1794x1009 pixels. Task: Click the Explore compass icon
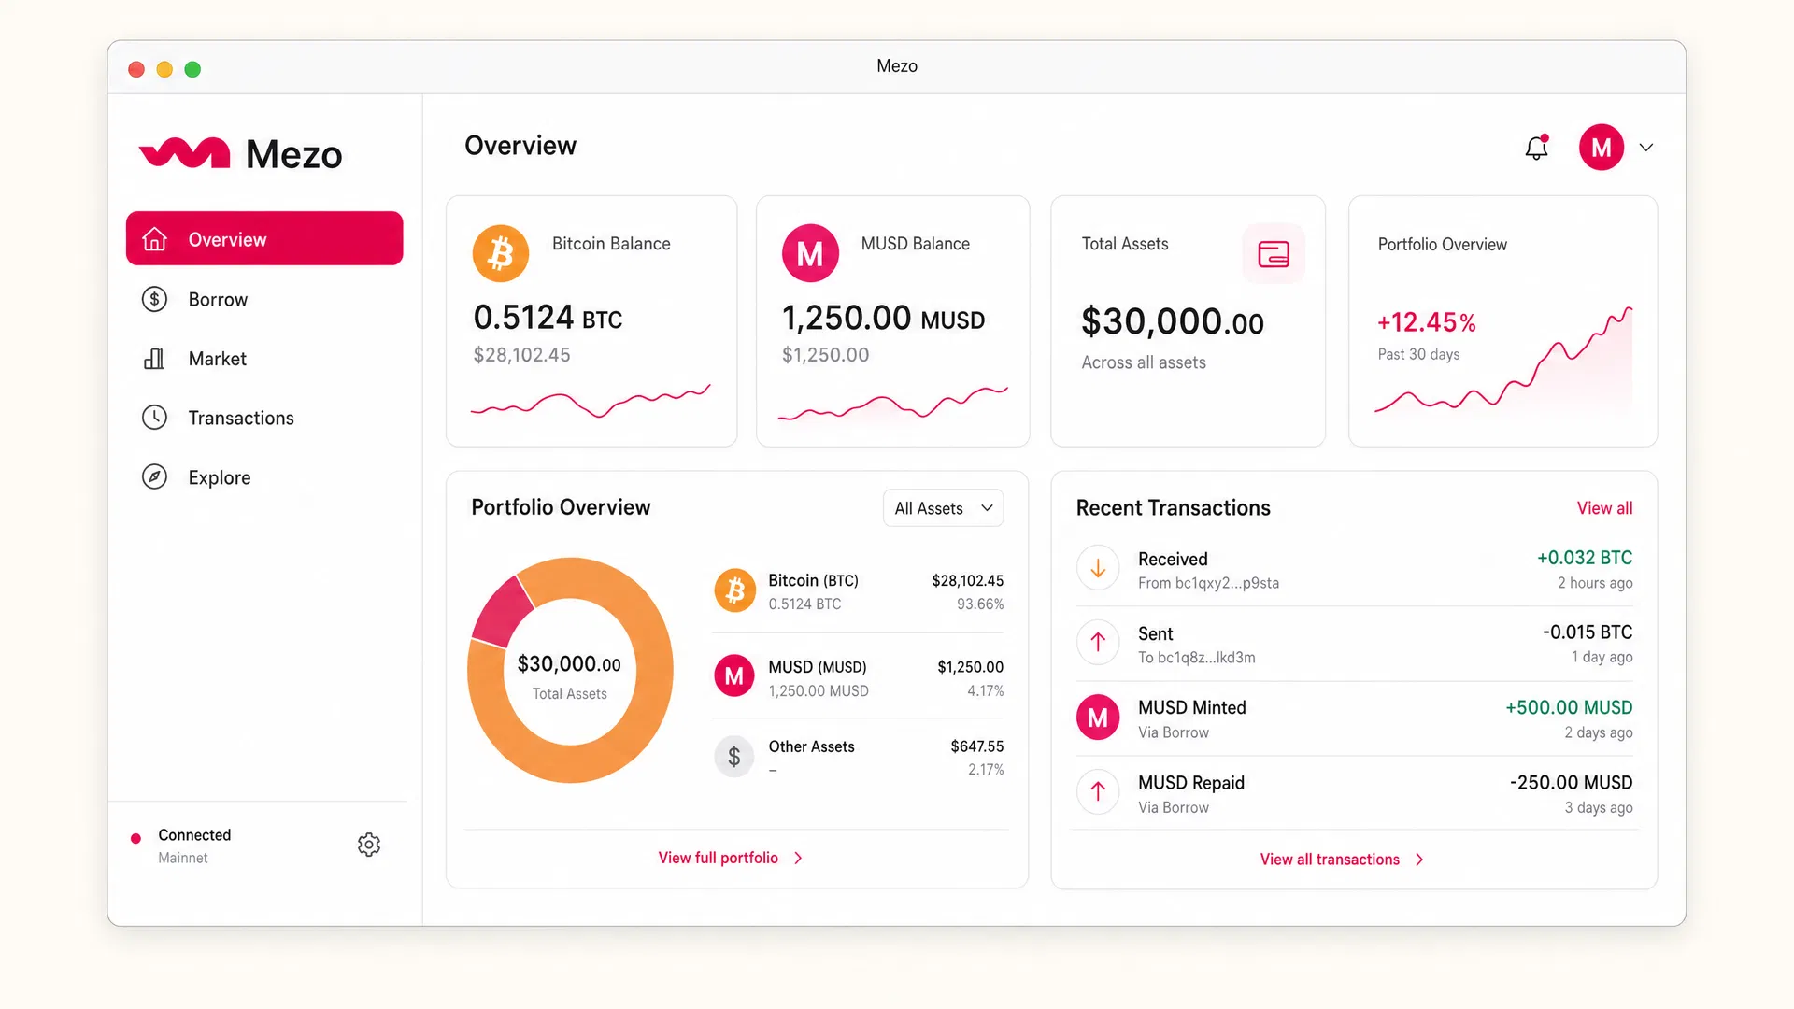point(154,476)
